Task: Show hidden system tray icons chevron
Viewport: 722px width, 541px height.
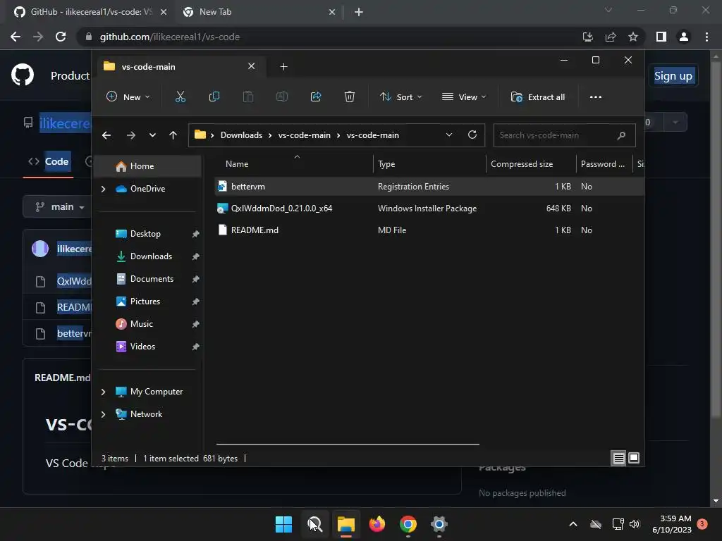Action: tap(573, 524)
